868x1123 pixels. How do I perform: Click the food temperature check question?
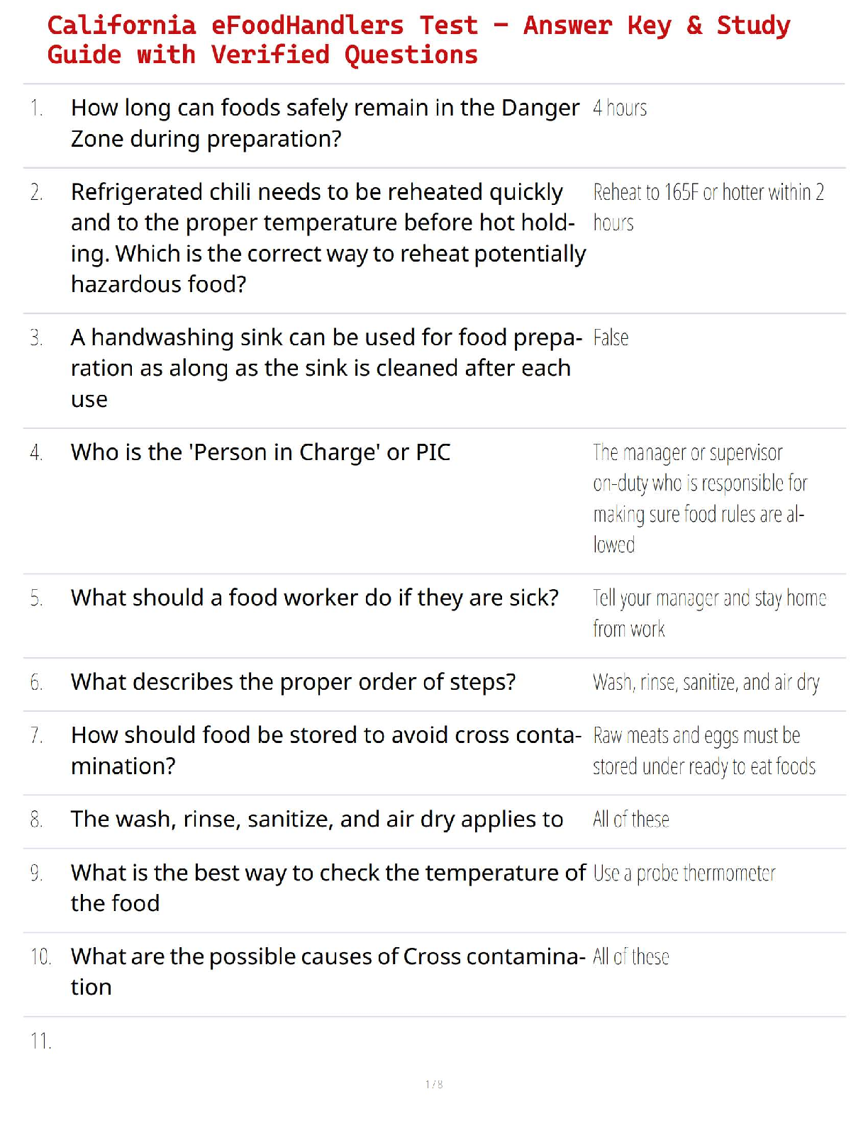click(x=328, y=888)
